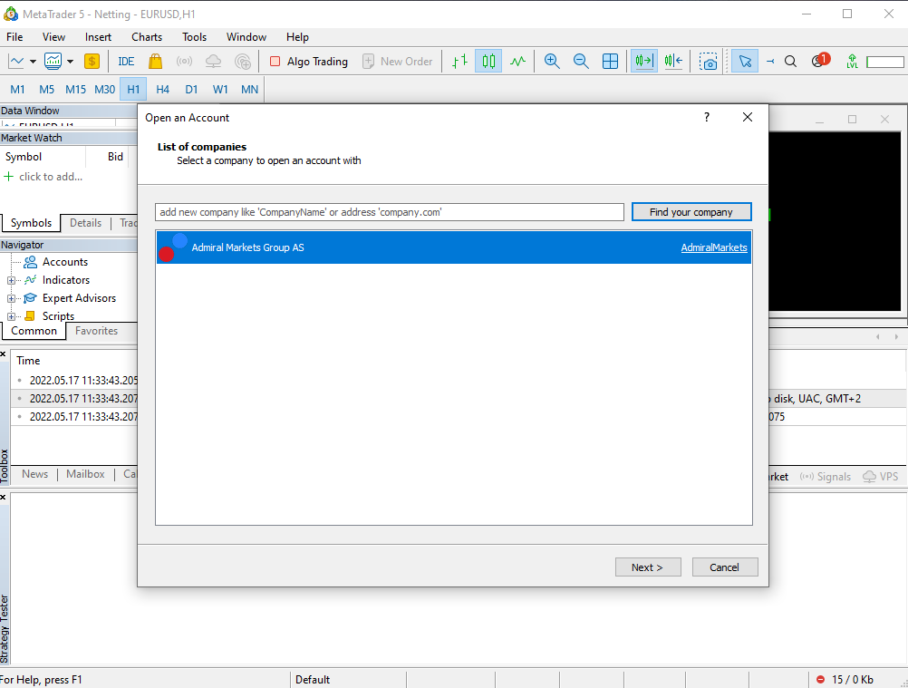Open the new chart icon
The height and width of the screenshot is (688, 908).
(x=16, y=61)
